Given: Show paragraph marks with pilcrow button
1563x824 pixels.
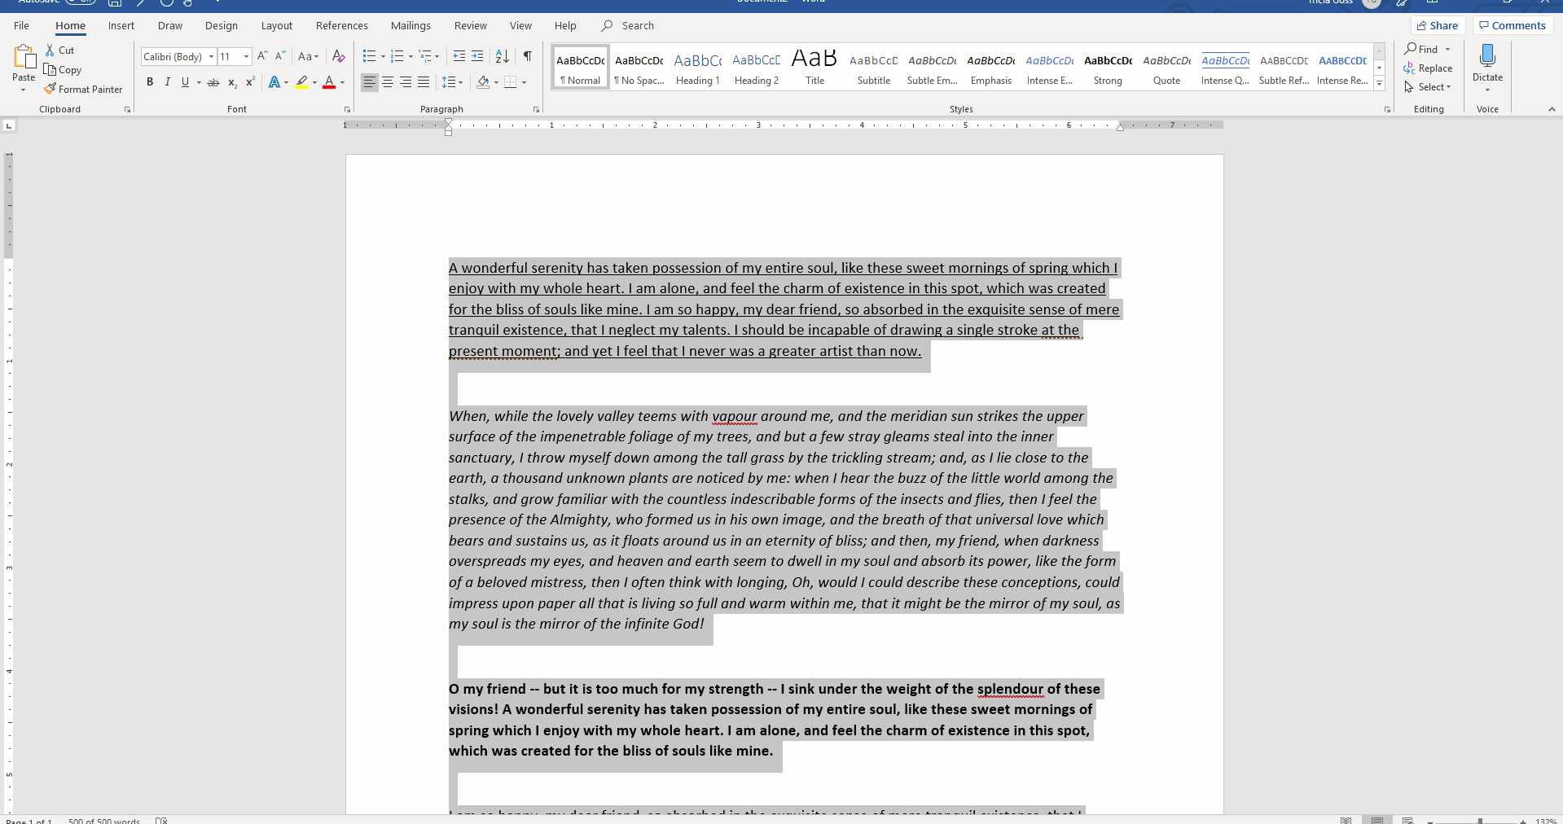Looking at the screenshot, I should click(528, 56).
